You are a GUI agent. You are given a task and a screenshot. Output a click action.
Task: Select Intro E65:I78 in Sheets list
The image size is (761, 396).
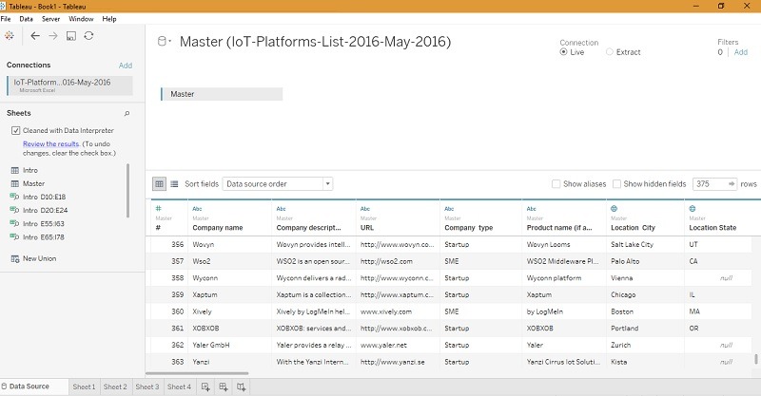coord(43,237)
